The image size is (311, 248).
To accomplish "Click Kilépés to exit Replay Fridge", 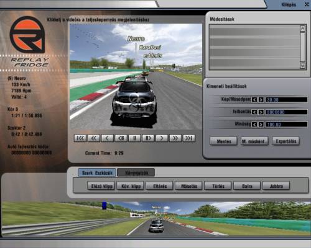I will coord(289,4).
